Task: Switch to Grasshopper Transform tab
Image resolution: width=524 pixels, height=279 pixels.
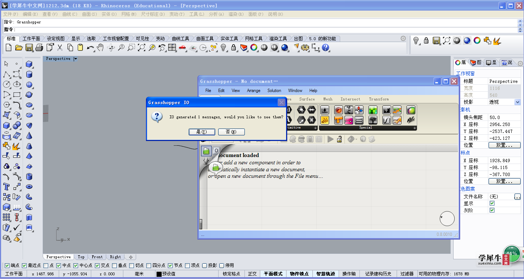Action: (x=379, y=99)
